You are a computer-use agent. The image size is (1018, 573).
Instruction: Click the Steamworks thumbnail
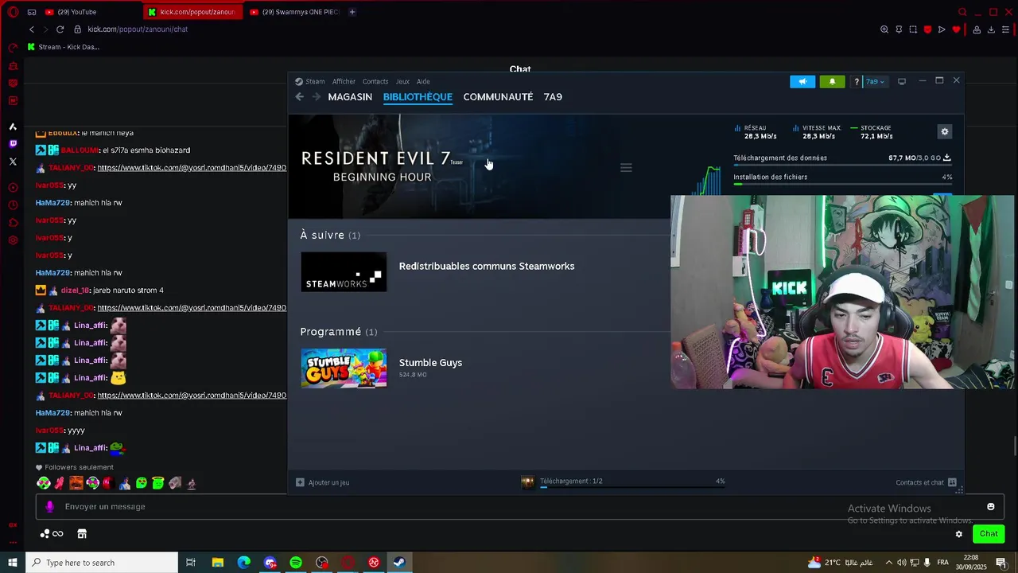click(344, 272)
